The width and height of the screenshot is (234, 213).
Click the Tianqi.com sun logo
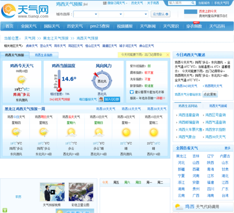(8, 11)
